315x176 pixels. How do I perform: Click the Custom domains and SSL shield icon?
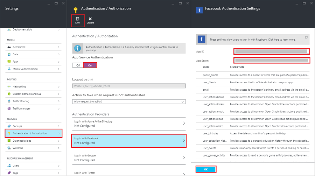coord(9,94)
